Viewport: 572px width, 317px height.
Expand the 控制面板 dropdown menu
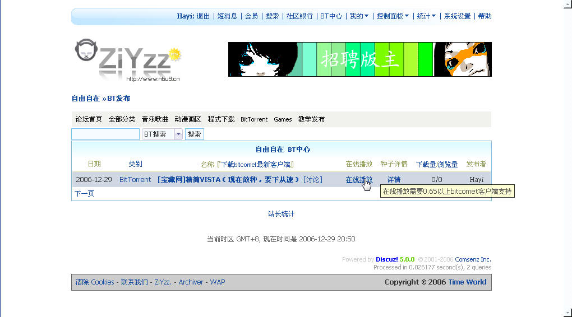pos(393,16)
